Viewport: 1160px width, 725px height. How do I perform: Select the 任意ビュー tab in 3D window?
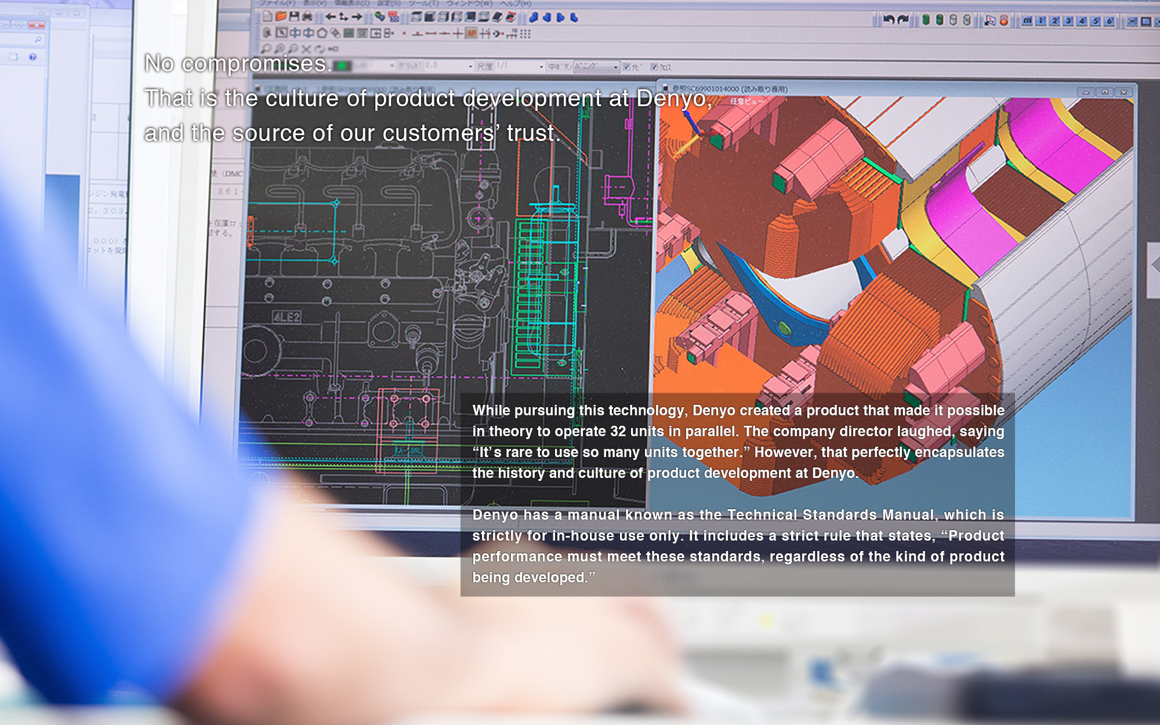pyautogui.click(x=746, y=101)
